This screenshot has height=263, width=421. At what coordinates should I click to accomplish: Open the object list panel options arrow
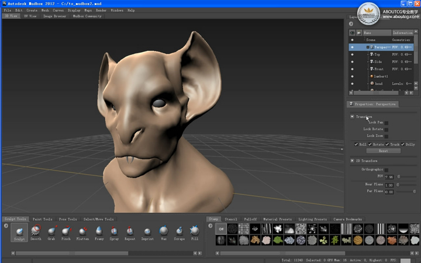(351, 24)
